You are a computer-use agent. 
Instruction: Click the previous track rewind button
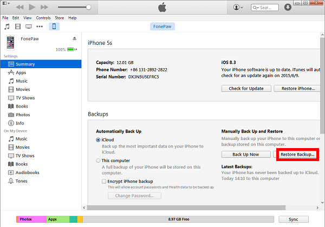coord(19,7)
